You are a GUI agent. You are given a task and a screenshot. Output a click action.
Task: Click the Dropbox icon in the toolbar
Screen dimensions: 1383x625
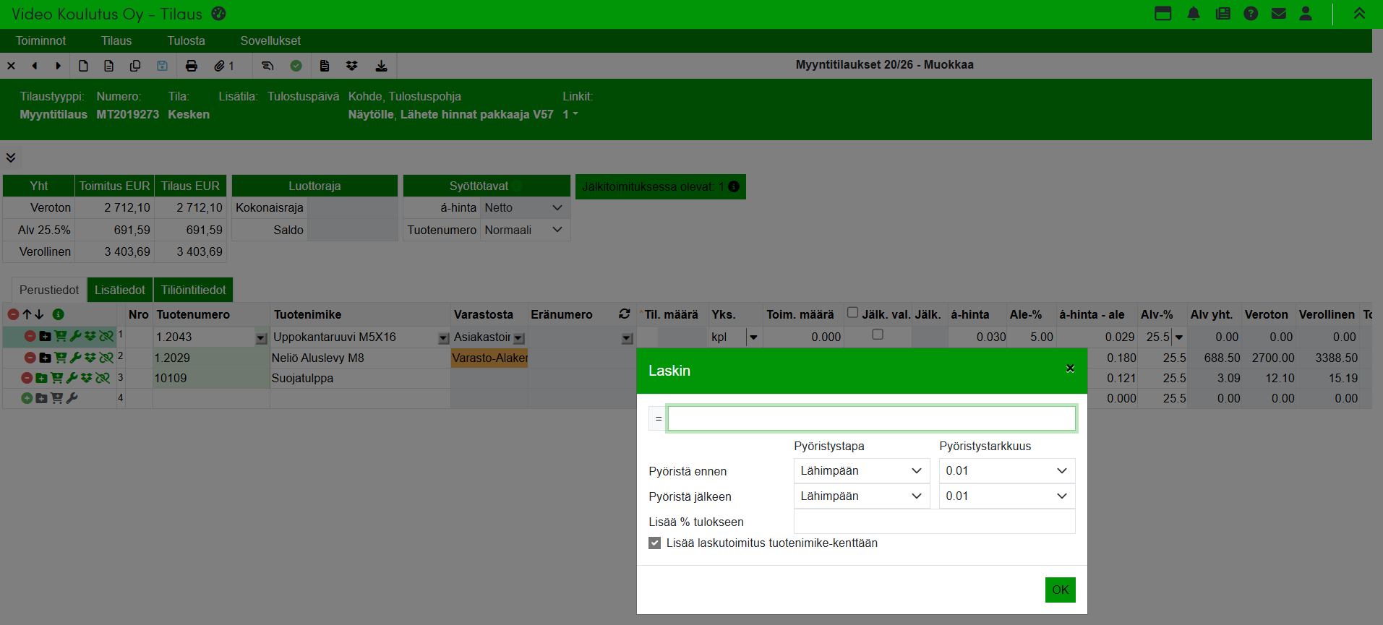tap(352, 66)
